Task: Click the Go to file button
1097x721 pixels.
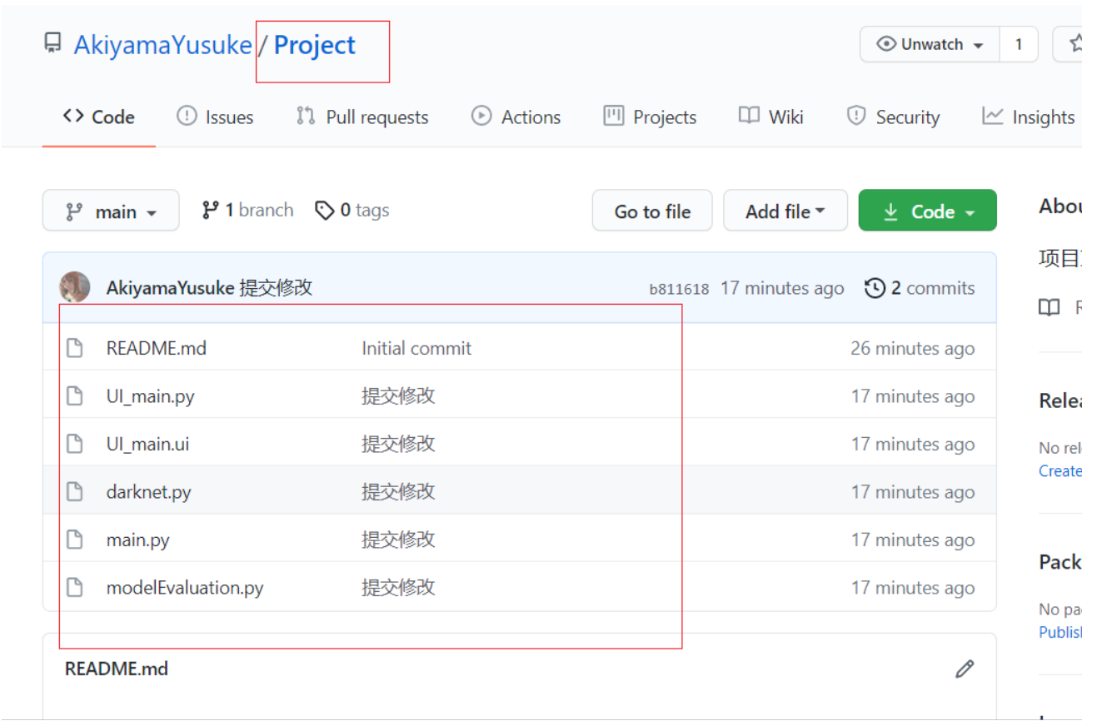Action: coord(652,211)
